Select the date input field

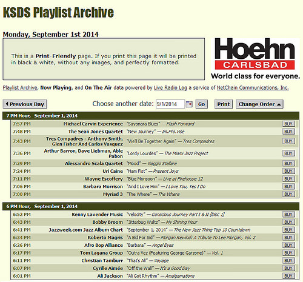point(170,104)
